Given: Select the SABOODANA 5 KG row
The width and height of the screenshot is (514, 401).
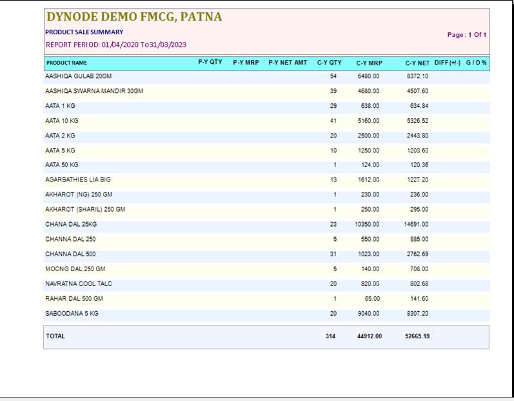Looking at the screenshot, I should 72,313.
